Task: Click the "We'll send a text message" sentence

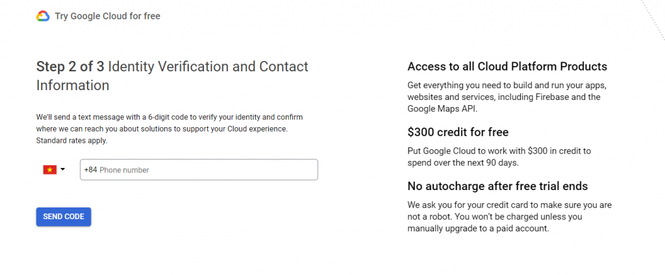Action: coord(174,117)
